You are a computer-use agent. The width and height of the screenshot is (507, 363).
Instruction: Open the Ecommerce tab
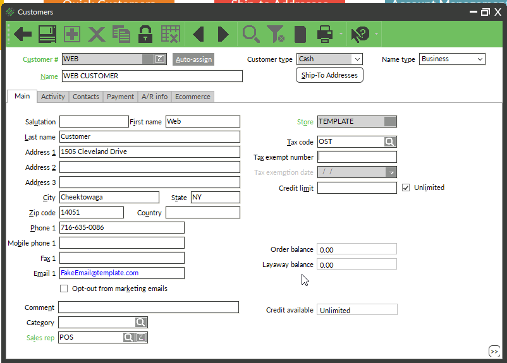click(x=193, y=97)
